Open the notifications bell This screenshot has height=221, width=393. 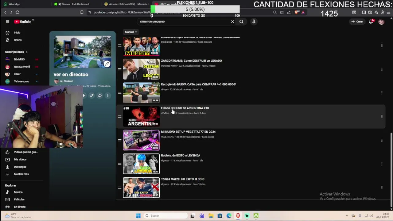point(371,21)
